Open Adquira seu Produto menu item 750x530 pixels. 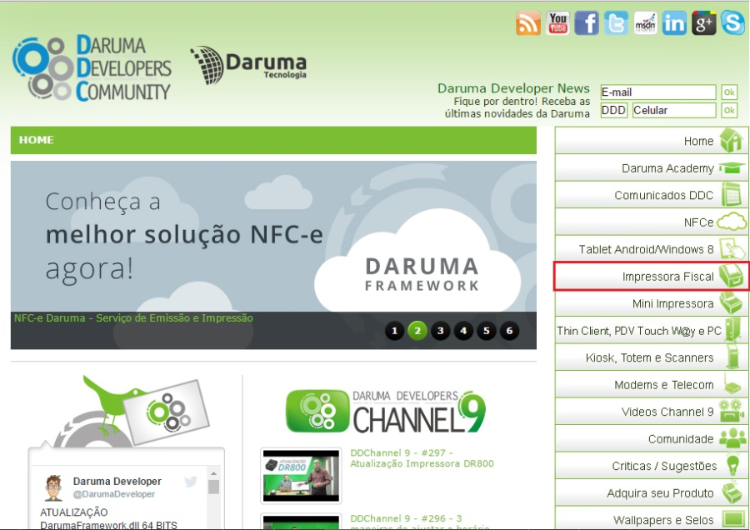(x=652, y=492)
